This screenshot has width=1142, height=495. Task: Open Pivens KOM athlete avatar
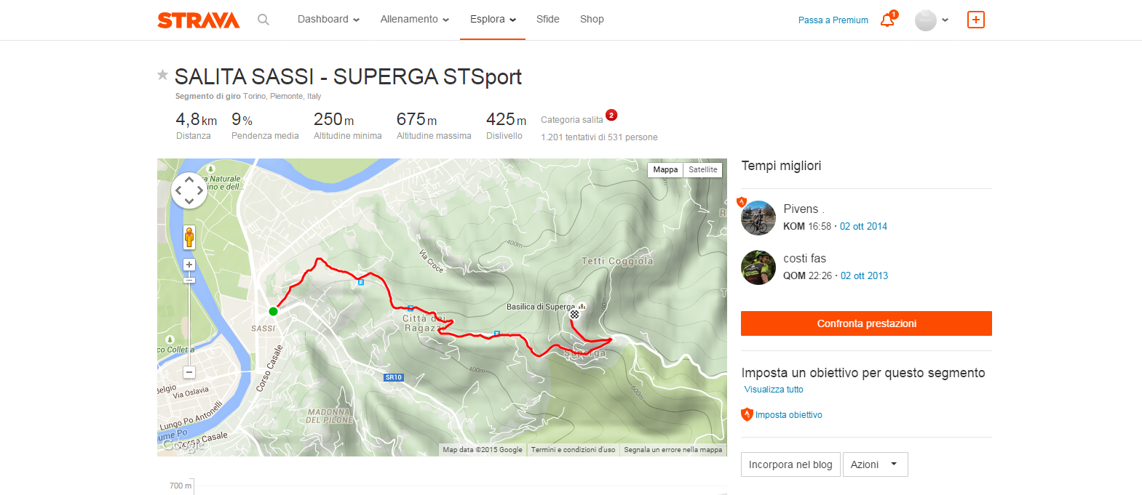[x=758, y=218]
